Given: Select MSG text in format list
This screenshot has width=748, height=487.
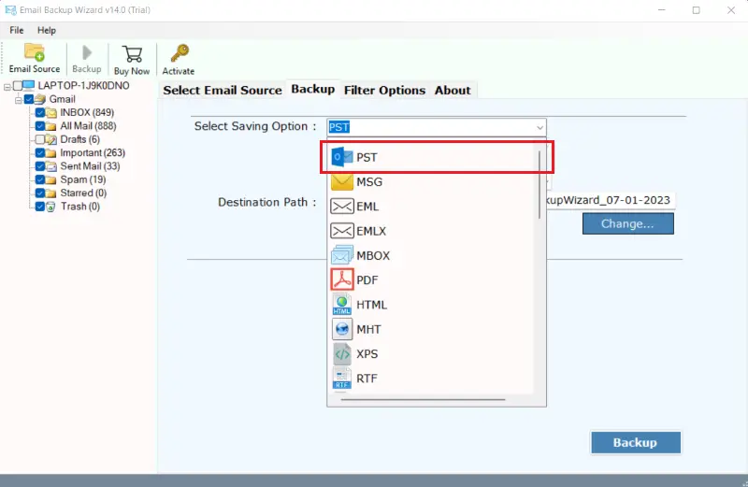Looking at the screenshot, I should point(369,182).
